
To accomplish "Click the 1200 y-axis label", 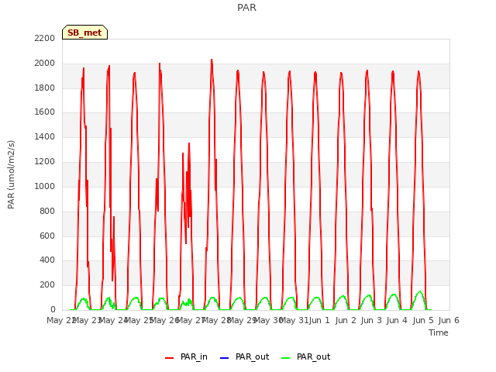I will tap(45, 162).
